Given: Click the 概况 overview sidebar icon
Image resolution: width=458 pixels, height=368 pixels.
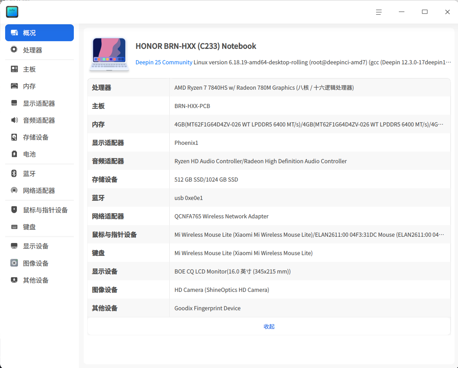Looking at the screenshot, I should [14, 33].
